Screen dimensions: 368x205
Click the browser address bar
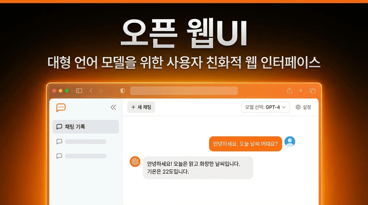184,91
